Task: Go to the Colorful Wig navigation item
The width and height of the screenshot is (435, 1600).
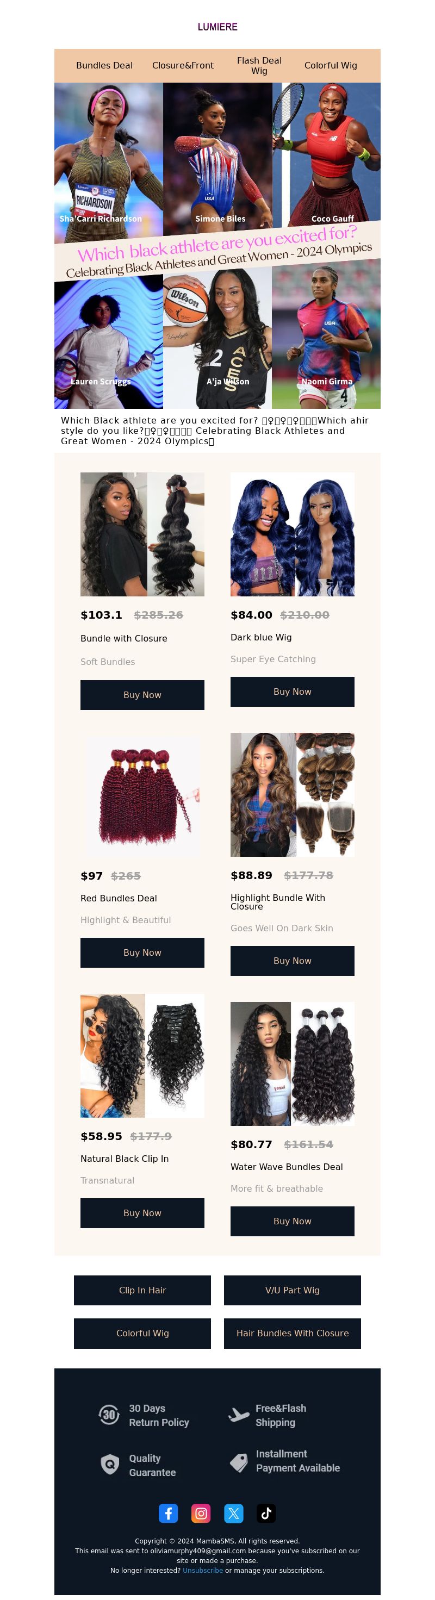Action: 331,65
